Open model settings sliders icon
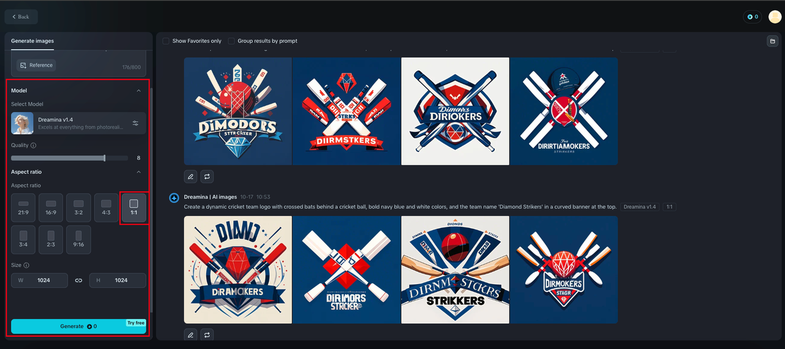 (x=136, y=123)
